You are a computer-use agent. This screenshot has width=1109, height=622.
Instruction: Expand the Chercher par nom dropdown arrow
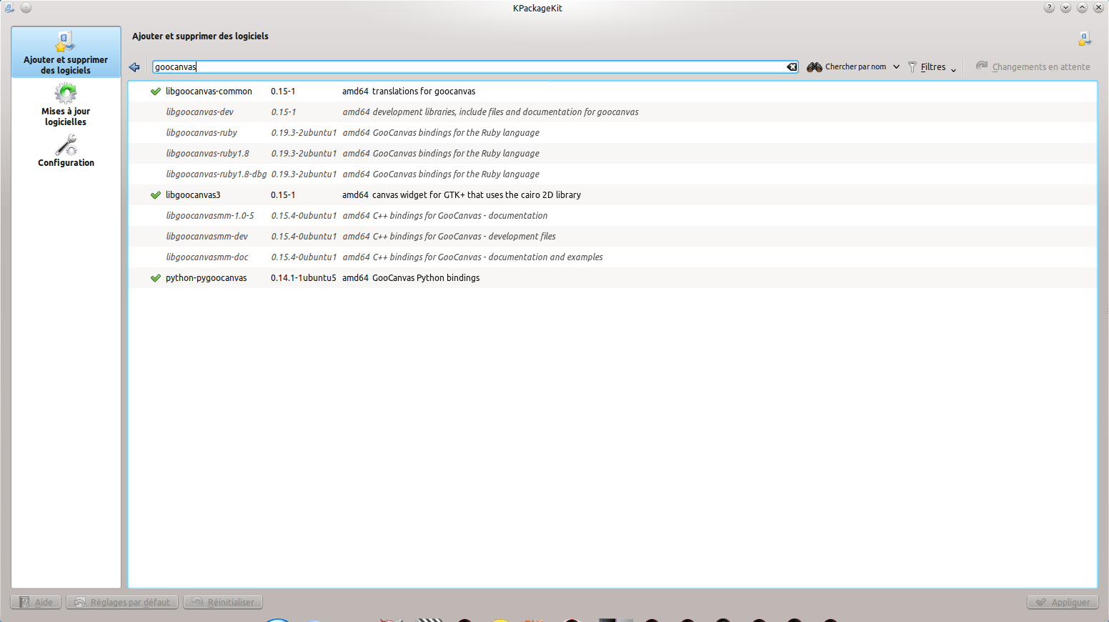click(x=896, y=67)
